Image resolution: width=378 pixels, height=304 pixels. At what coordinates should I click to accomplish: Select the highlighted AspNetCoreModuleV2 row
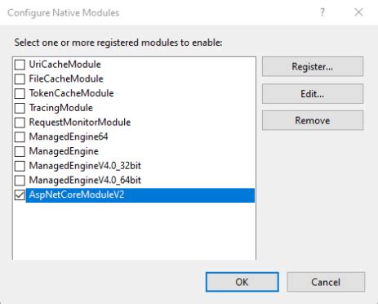(140, 195)
